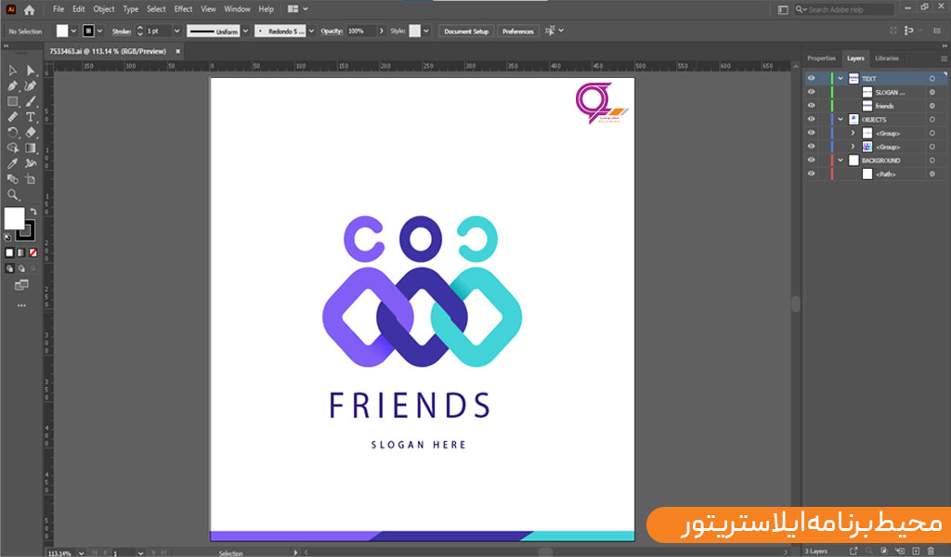Open the fill color dropdown in control bar
This screenshot has width=951, height=557.
73,31
